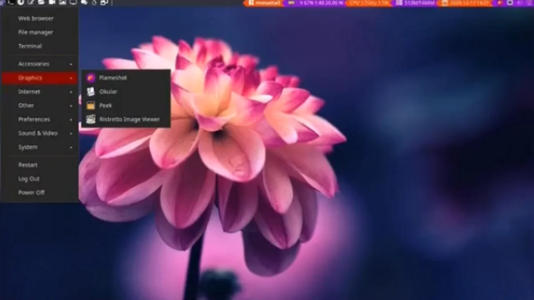Click the monadtall layout indicator

pos(264,3)
